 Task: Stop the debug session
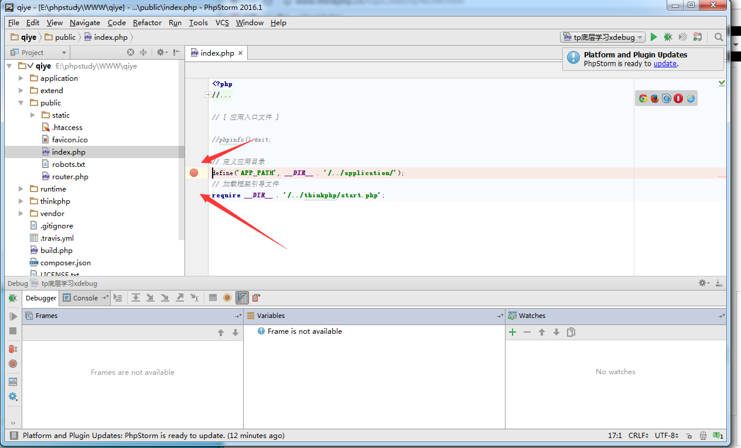[13, 331]
